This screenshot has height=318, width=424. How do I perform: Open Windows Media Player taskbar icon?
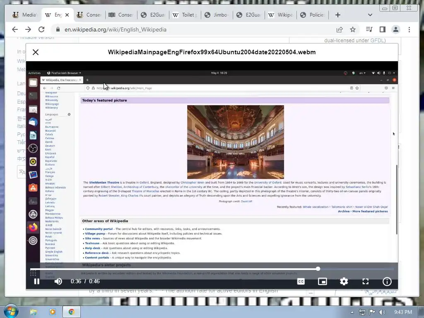click(x=53, y=312)
